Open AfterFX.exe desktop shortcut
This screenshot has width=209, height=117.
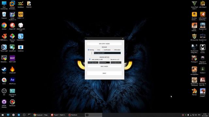(x=12, y=81)
